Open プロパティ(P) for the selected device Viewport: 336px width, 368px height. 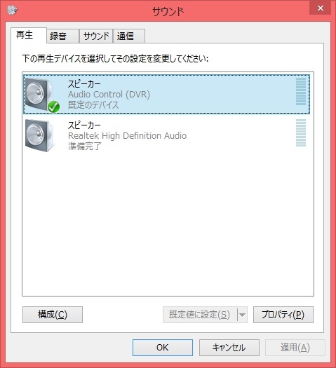[x=283, y=315]
